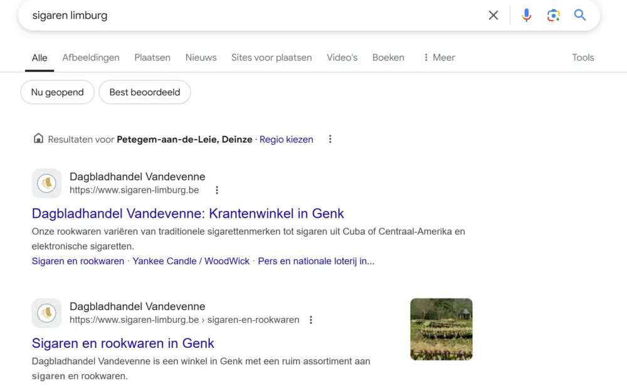Open the 'Sigaren en rookwaren' sitelink
Image resolution: width=627 pixels, height=391 pixels.
pyautogui.click(x=78, y=261)
